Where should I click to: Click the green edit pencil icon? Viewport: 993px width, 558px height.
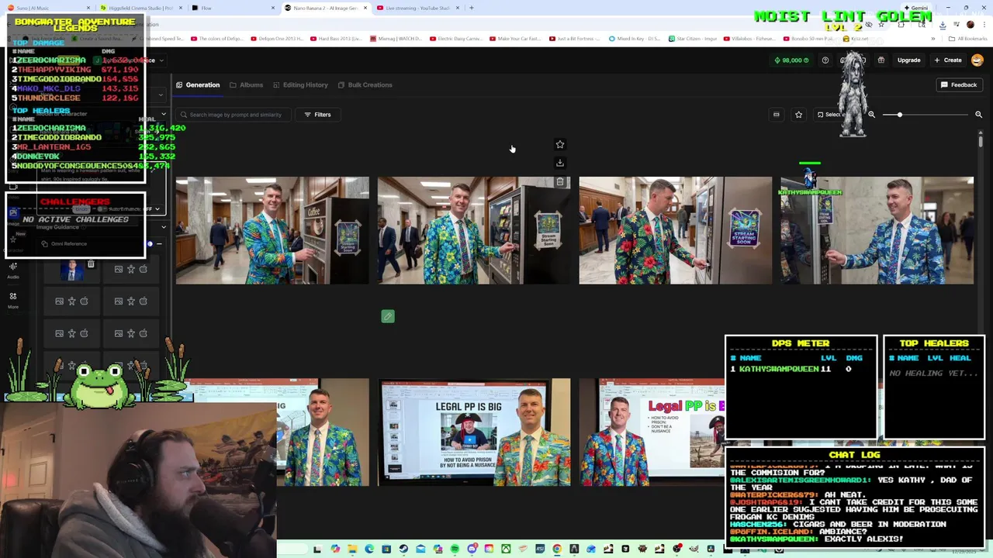[x=388, y=316]
